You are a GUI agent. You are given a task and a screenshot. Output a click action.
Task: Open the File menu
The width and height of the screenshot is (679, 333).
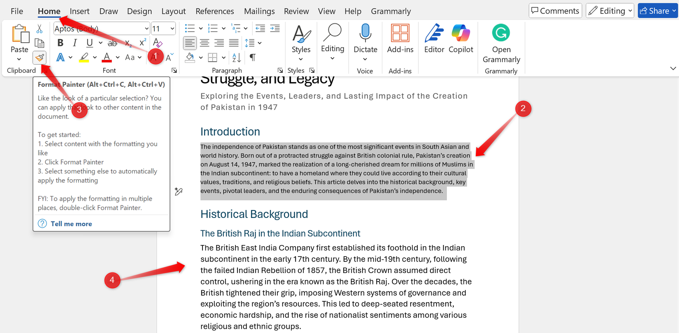(x=17, y=11)
